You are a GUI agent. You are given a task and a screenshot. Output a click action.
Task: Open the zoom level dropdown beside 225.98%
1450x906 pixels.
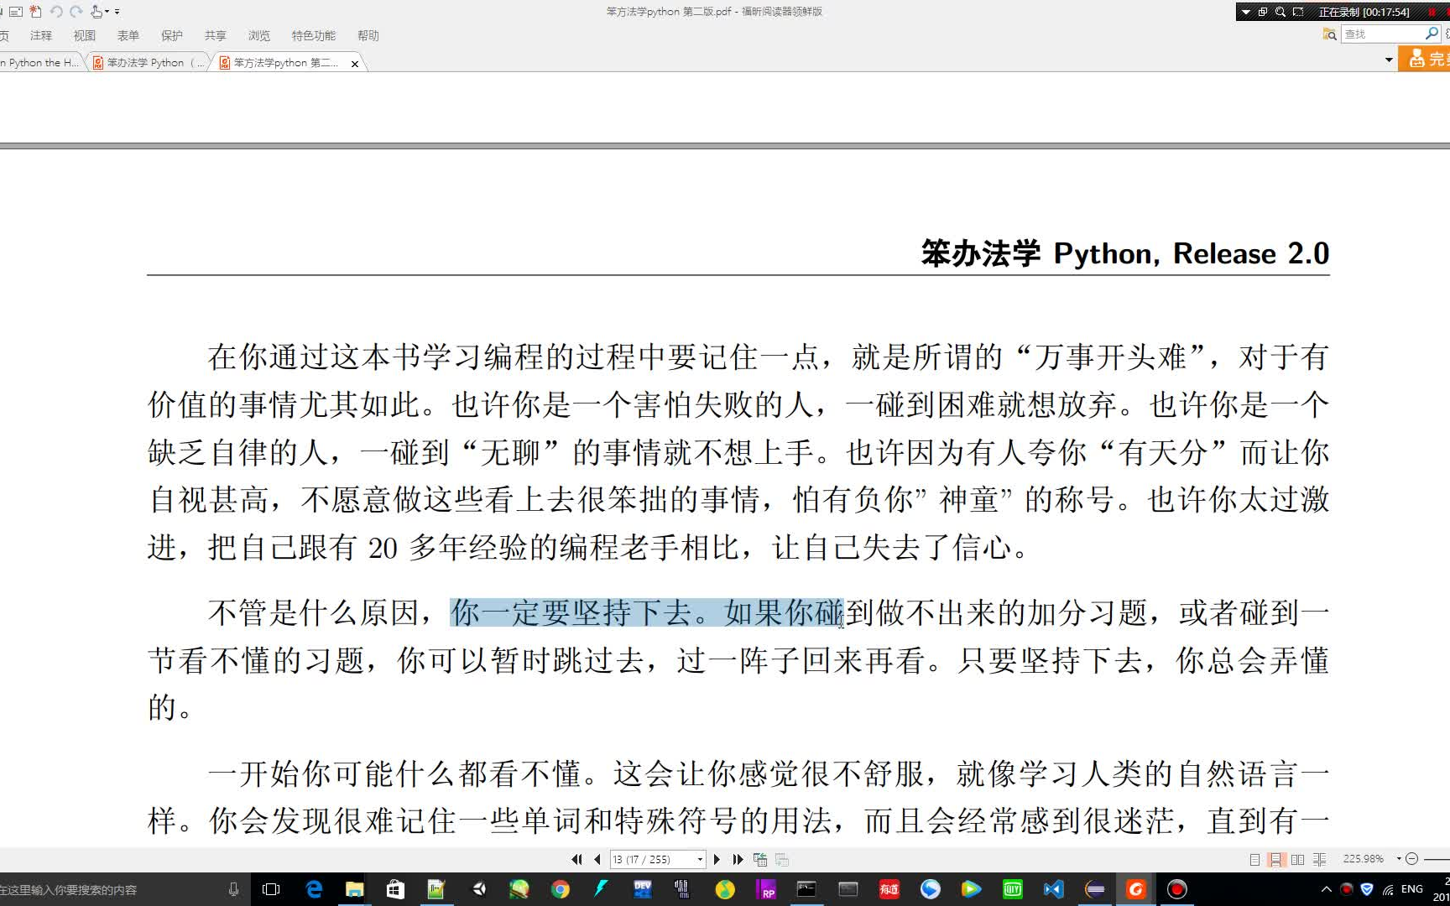(x=1398, y=859)
